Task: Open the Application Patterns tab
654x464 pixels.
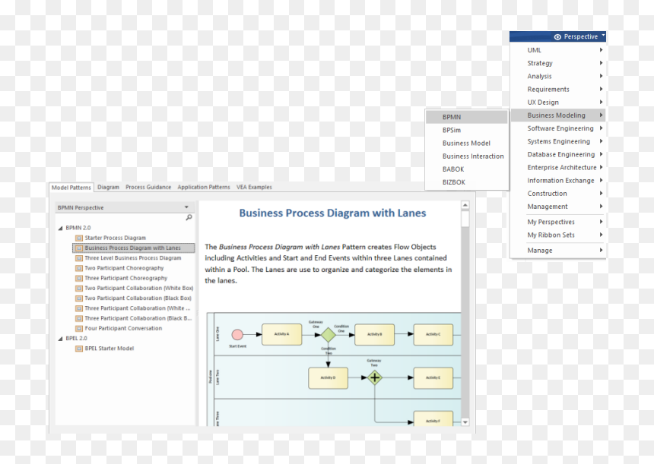Action: point(204,188)
